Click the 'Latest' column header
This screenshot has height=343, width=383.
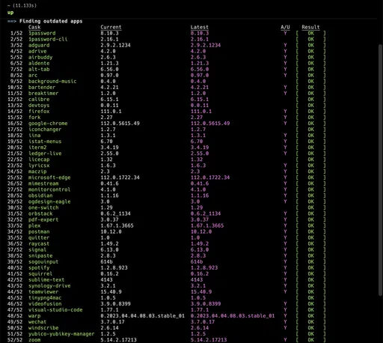(x=200, y=27)
